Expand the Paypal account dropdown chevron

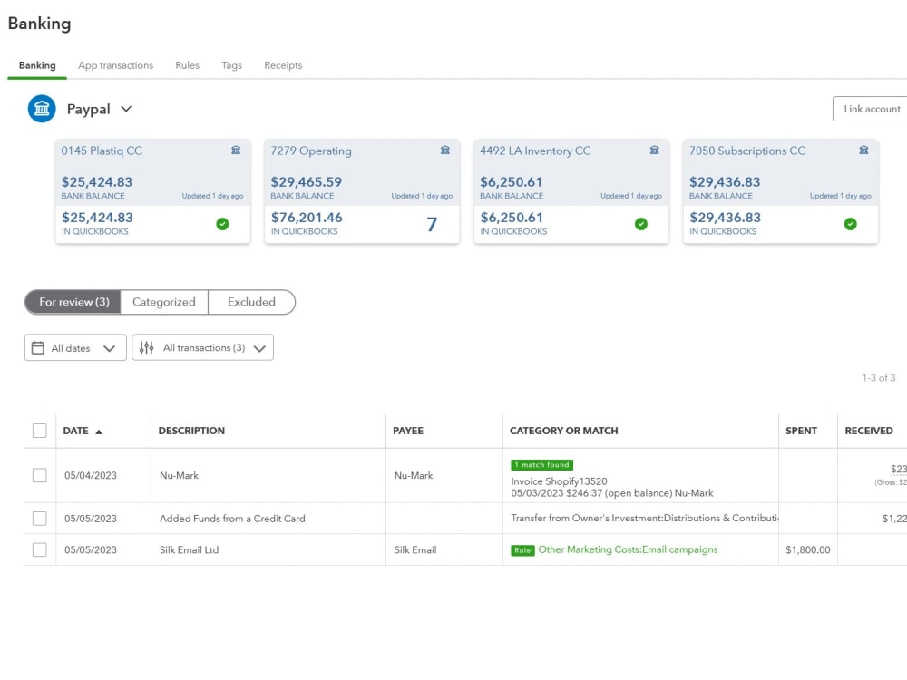(126, 109)
